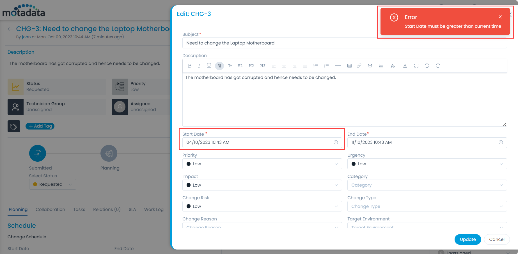Open the font color tool

(x=405, y=66)
